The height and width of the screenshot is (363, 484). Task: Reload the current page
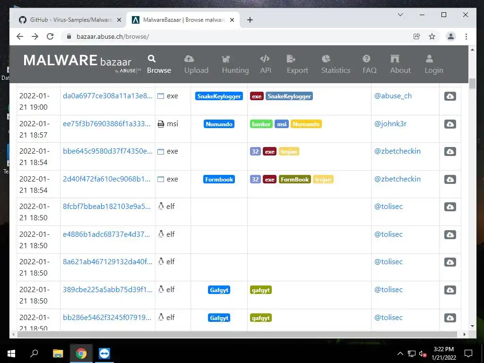[50, 36]
